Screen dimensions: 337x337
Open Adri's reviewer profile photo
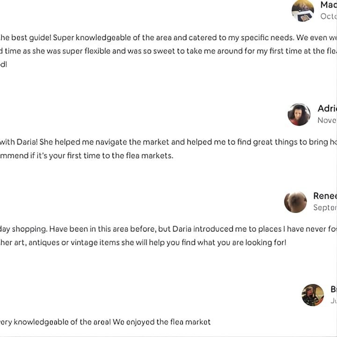[299, 114]
